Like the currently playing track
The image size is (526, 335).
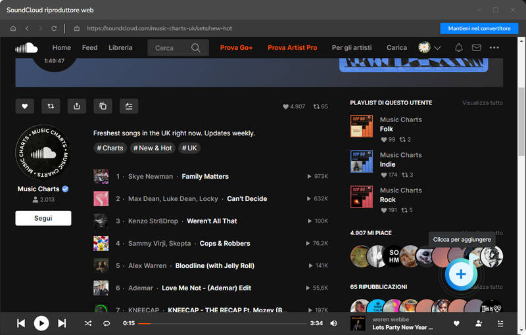[456, 323]
